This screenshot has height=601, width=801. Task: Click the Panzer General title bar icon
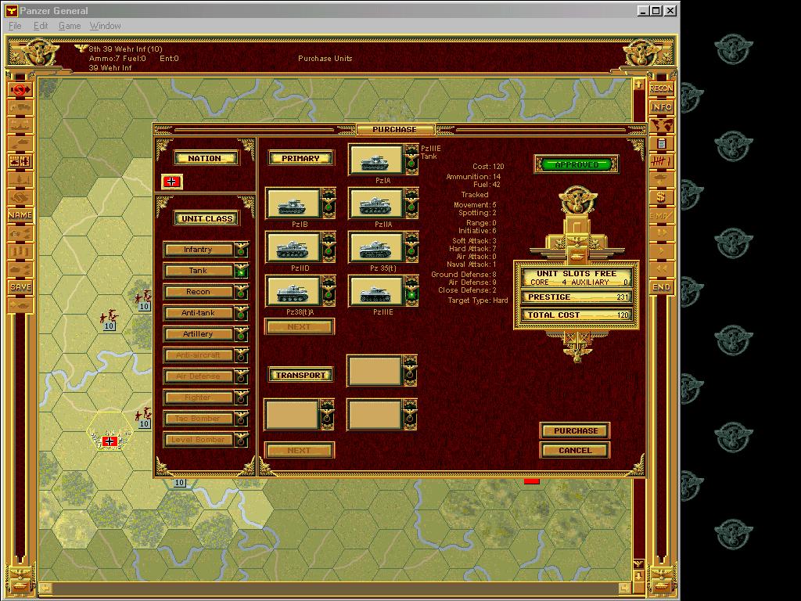tap(11, 10)
